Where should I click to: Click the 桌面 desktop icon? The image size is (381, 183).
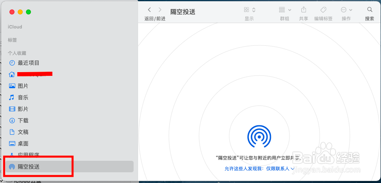tap(12, 143)
